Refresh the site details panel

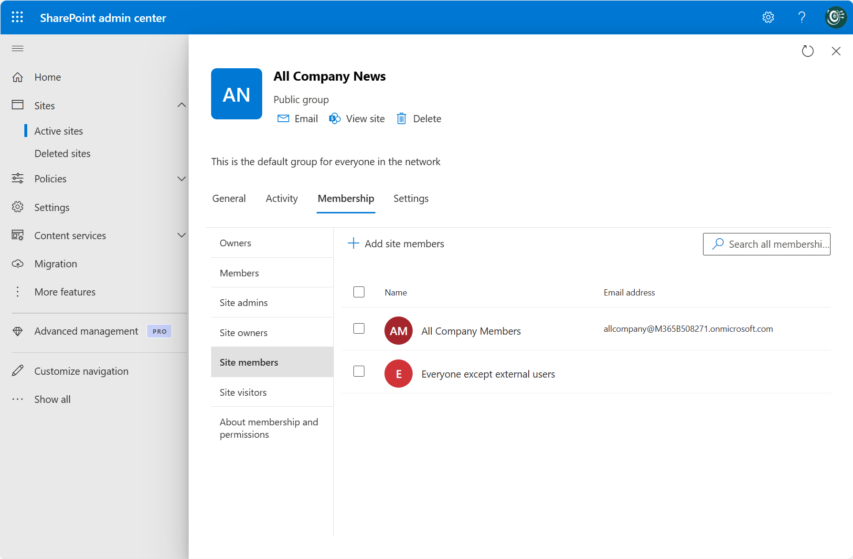[x=808, y=51]
